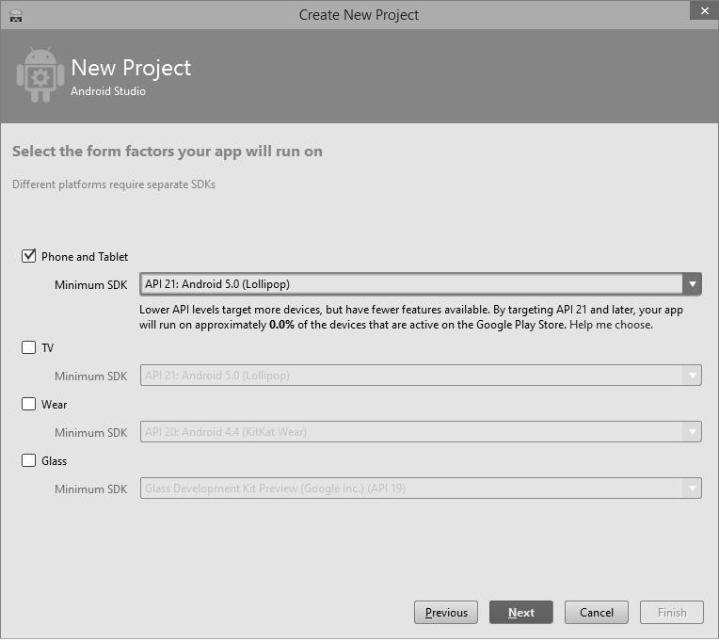Image resolution: width=719 pixels, height=641 pixels.
Task: Open the TV Minimum SDK dropdown
Action: (421, 376)
